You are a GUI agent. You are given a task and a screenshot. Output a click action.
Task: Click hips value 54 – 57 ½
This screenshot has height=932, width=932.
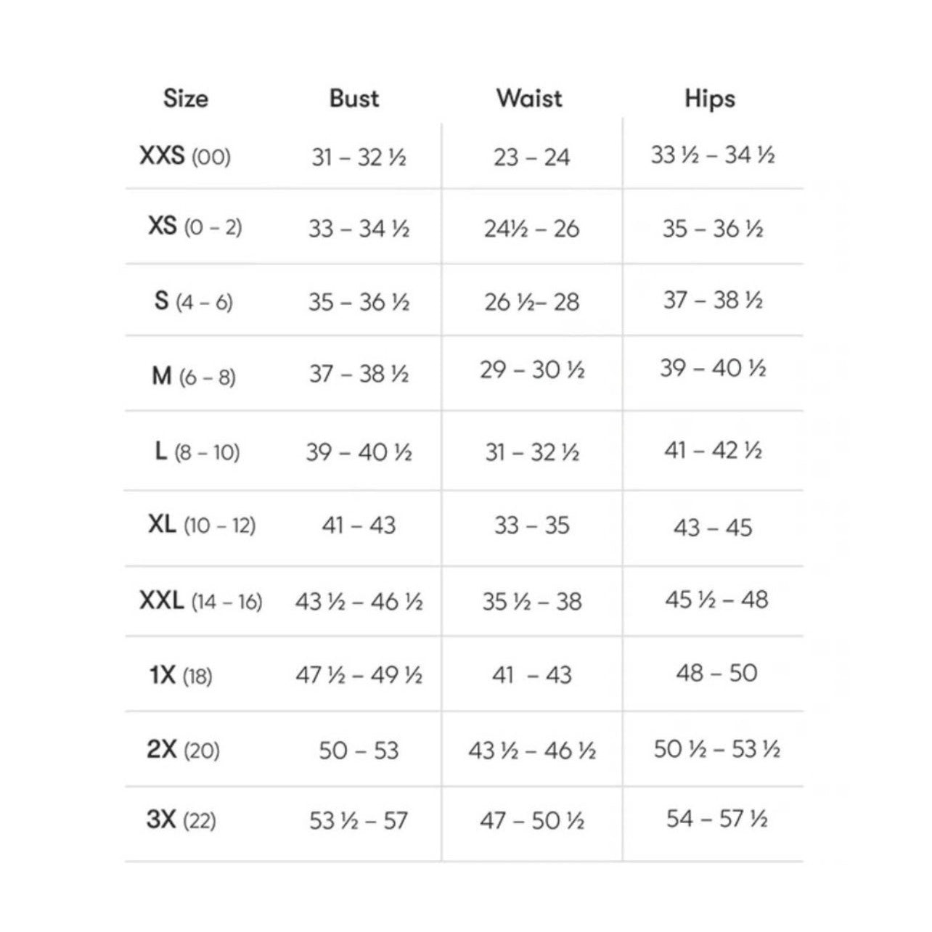[x=717, y=819]
